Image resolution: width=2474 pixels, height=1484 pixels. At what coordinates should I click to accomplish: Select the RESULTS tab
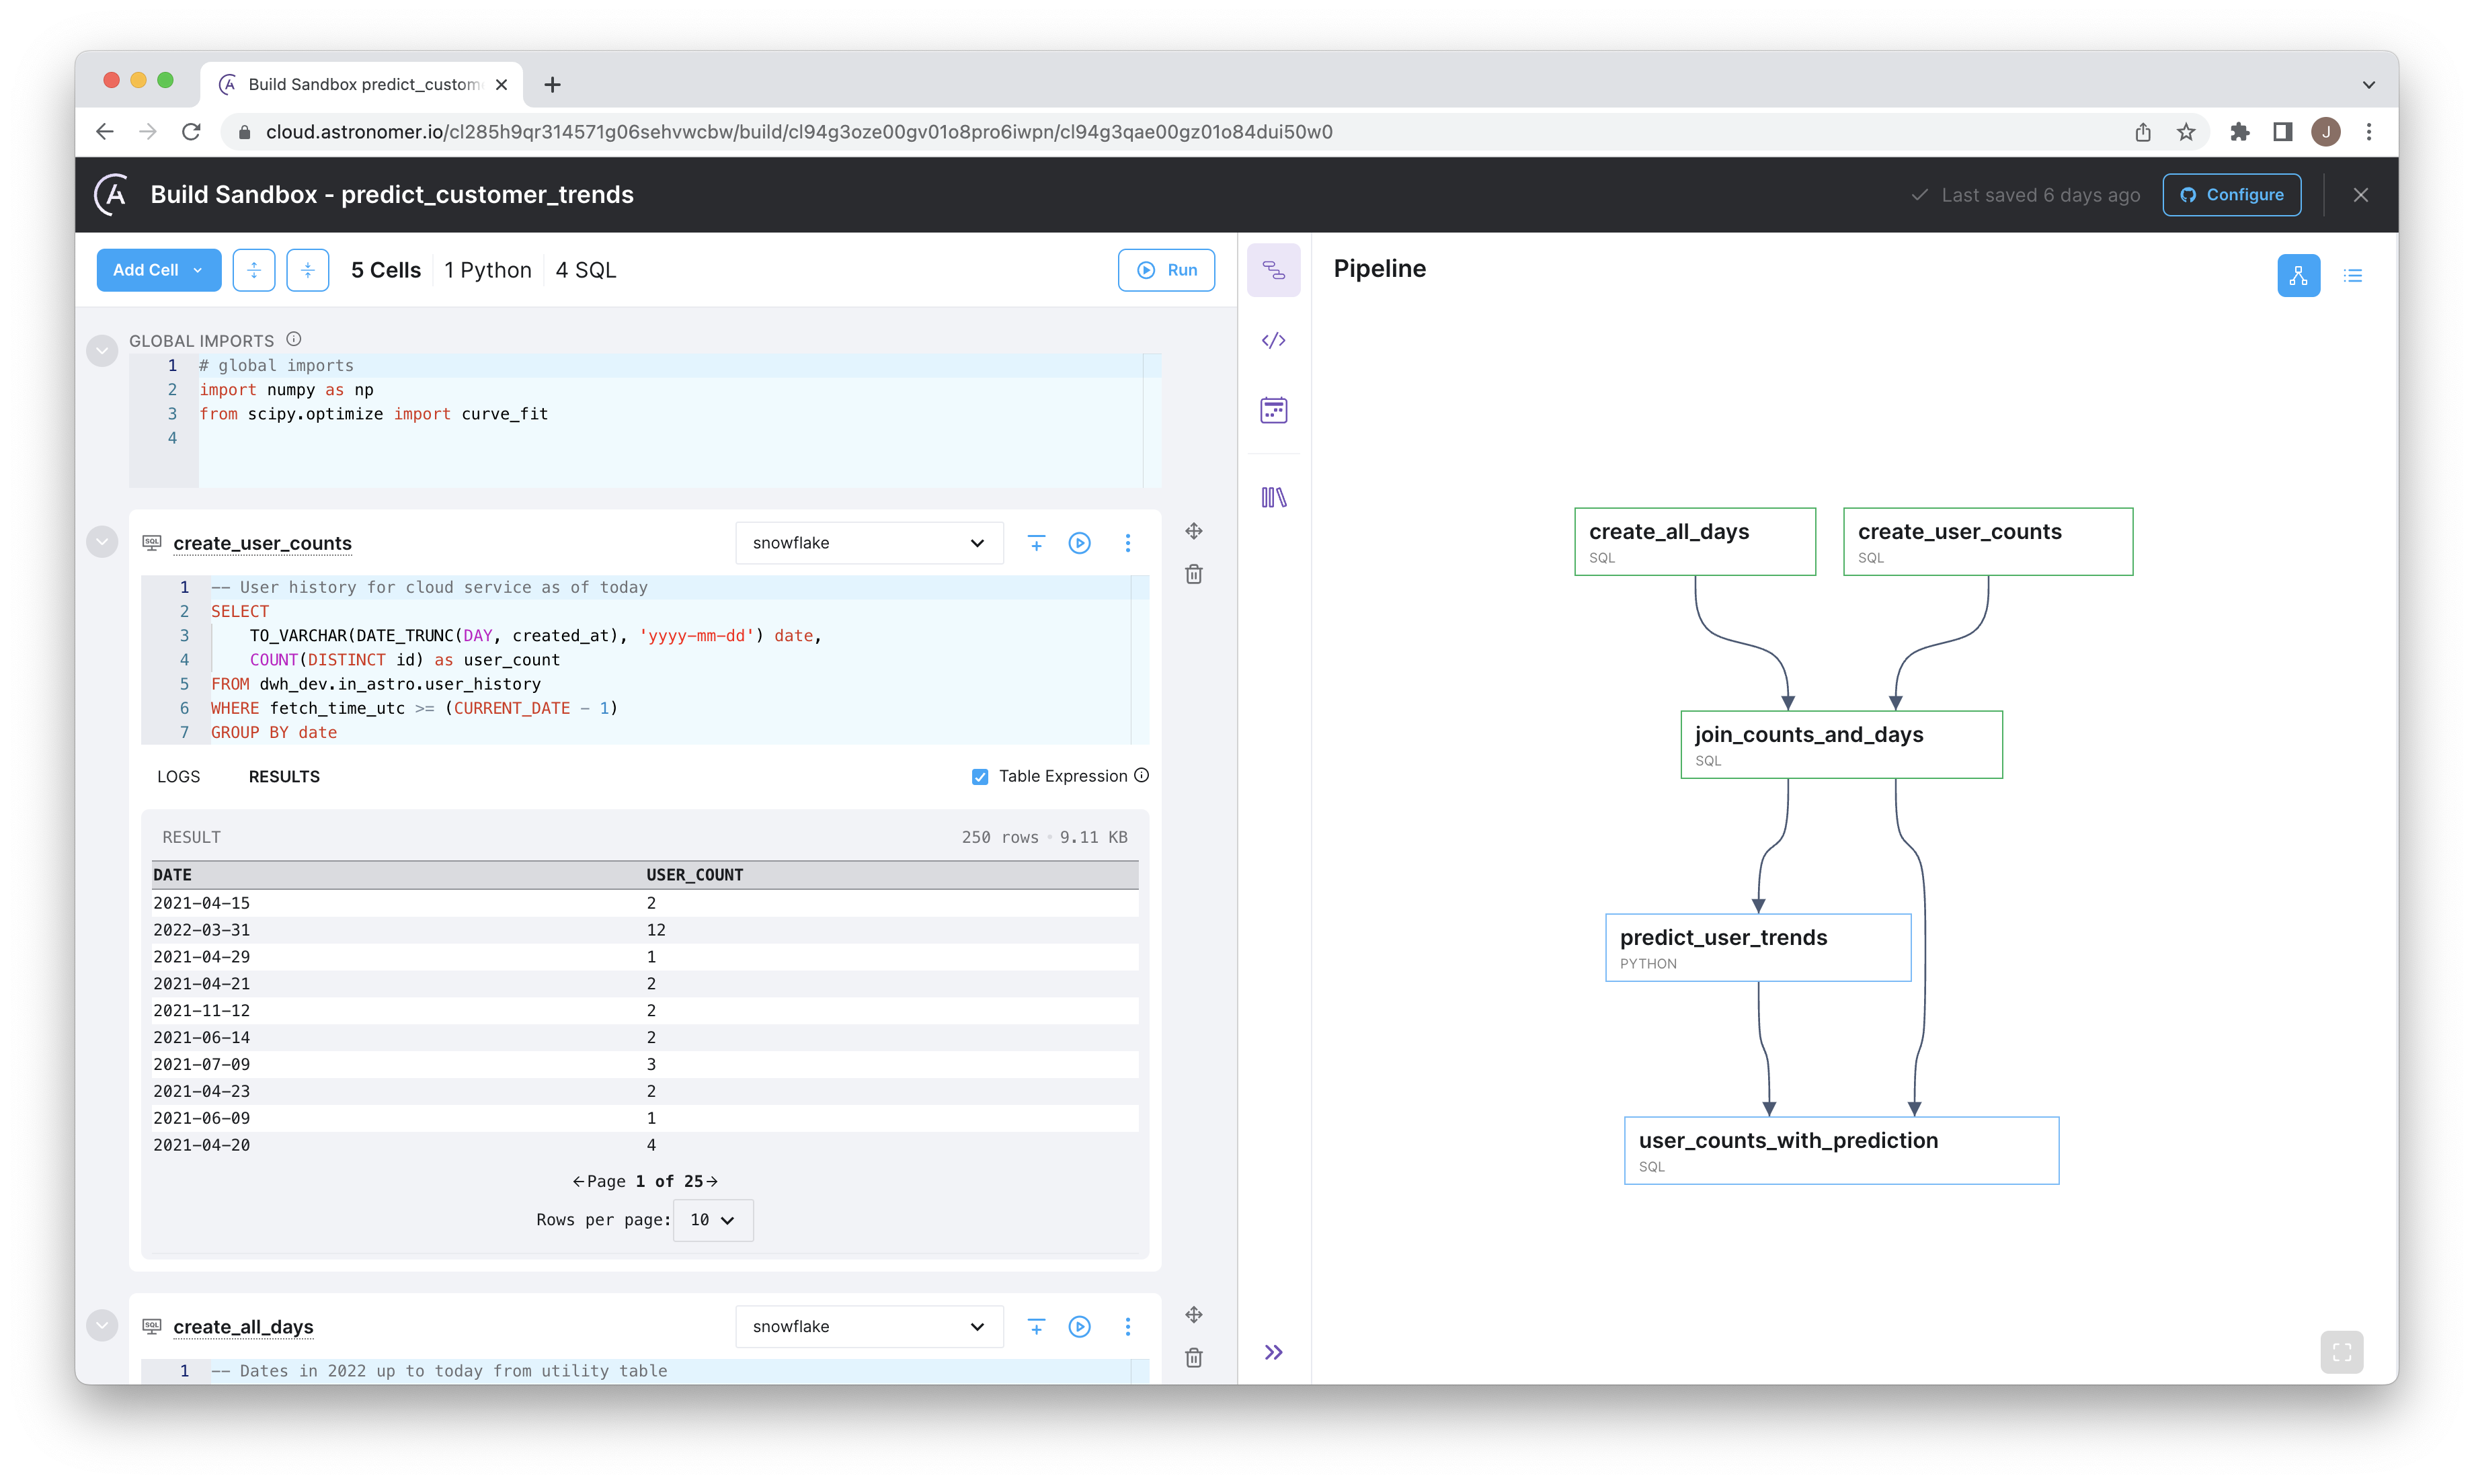[284, 777]
